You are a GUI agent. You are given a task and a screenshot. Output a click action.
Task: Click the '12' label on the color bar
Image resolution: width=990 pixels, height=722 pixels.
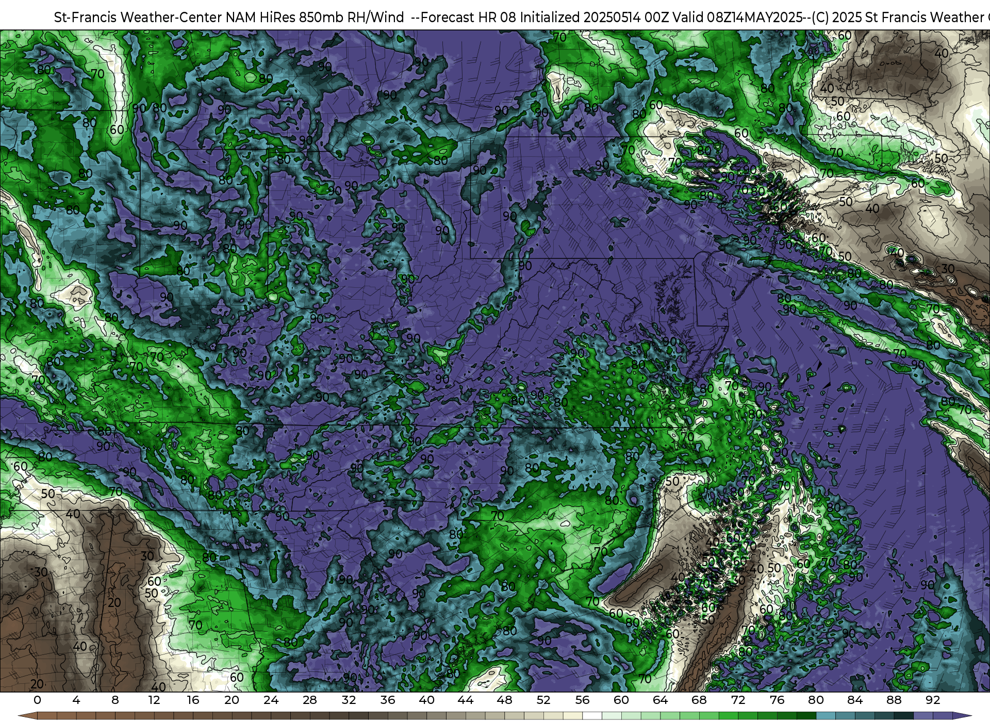(154, 700)
